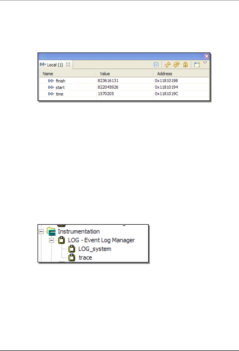Screen dimensions: 239x351
Task: Select the Instrumentation tree item
Action: click(79, 232)
